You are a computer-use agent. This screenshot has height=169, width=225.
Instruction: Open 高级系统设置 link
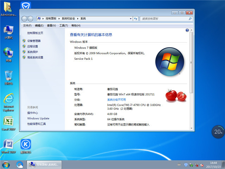[35, 57]
